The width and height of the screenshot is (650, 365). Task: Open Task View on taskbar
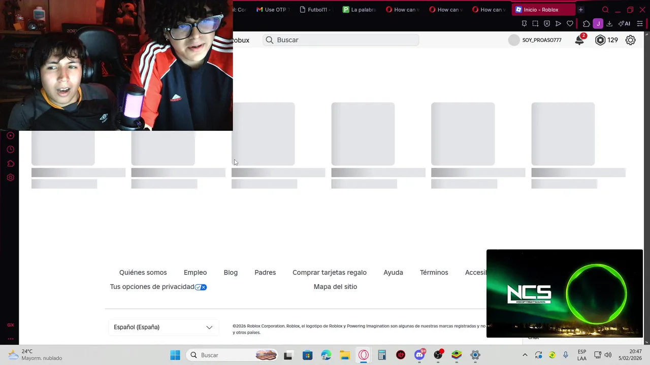pos(288,355)
